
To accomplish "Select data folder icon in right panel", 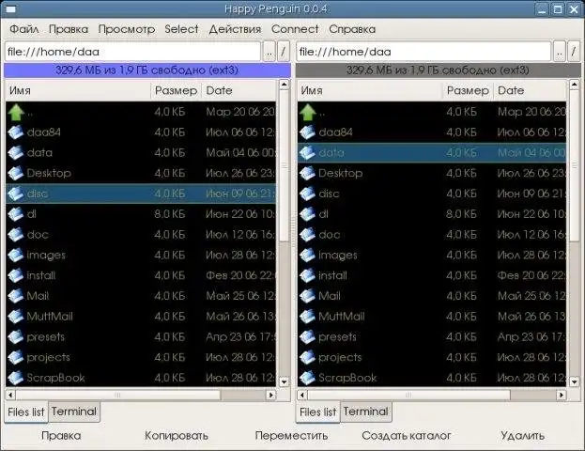I will [x=308, y=153].
